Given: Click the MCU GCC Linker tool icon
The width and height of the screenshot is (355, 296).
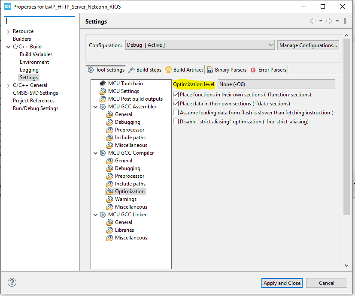Looking at the screenshot, I should click(x=103, y=215).
